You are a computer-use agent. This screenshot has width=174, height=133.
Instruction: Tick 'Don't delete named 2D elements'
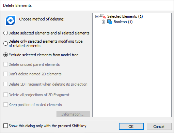pos(5,74)
